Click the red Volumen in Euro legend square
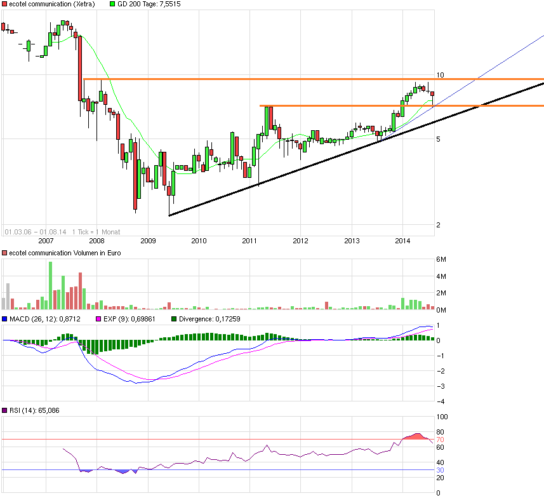 pos(4,253)
